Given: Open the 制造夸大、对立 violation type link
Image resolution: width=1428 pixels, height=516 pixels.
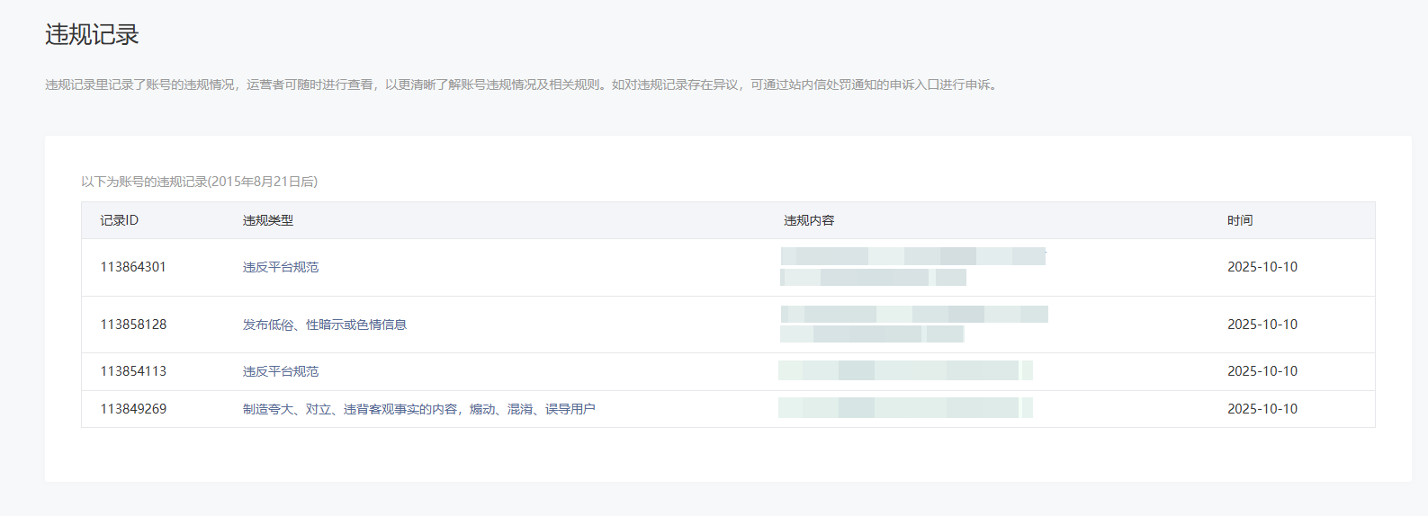Looking at the screenshot, I should (x=418, y=409).
